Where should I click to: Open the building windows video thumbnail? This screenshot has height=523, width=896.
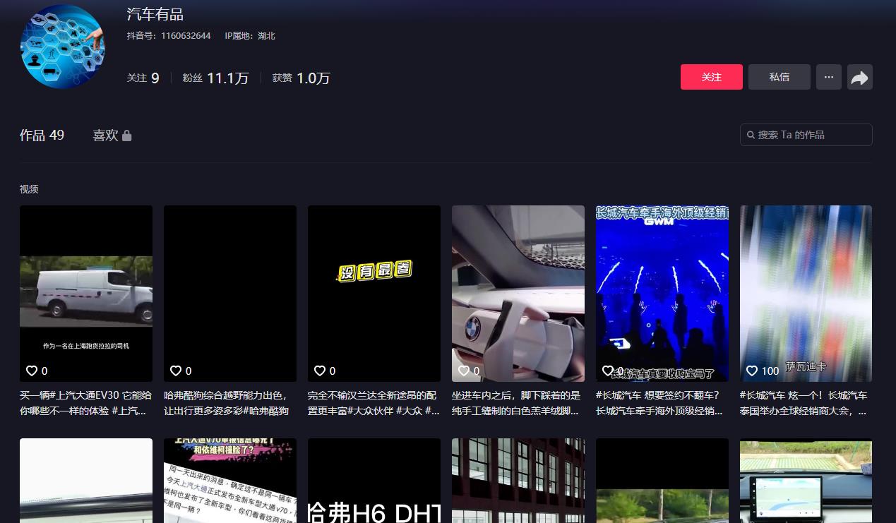(x=518, y=481)
